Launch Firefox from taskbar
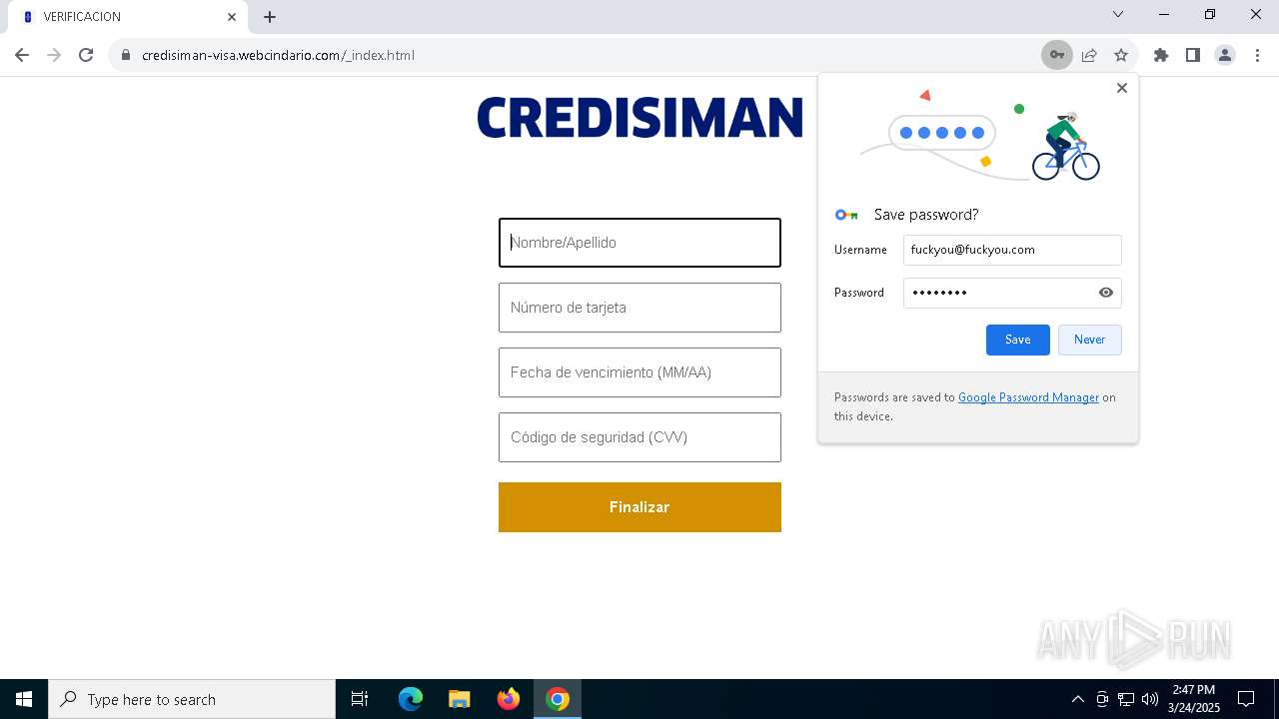Viewport: 1279px width, 719px height. 509,699
